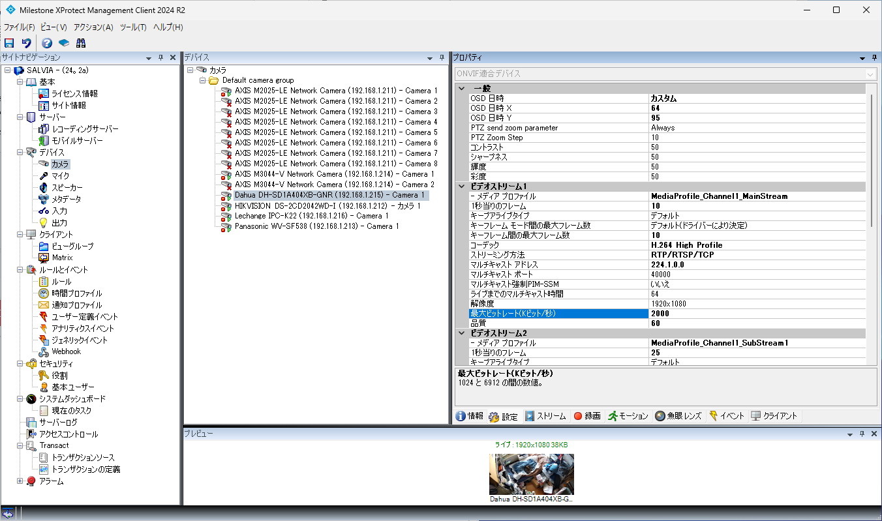Screen dimensions: 882x521
Task: Open 時間プロファイル item
Action: coord(76,293)
